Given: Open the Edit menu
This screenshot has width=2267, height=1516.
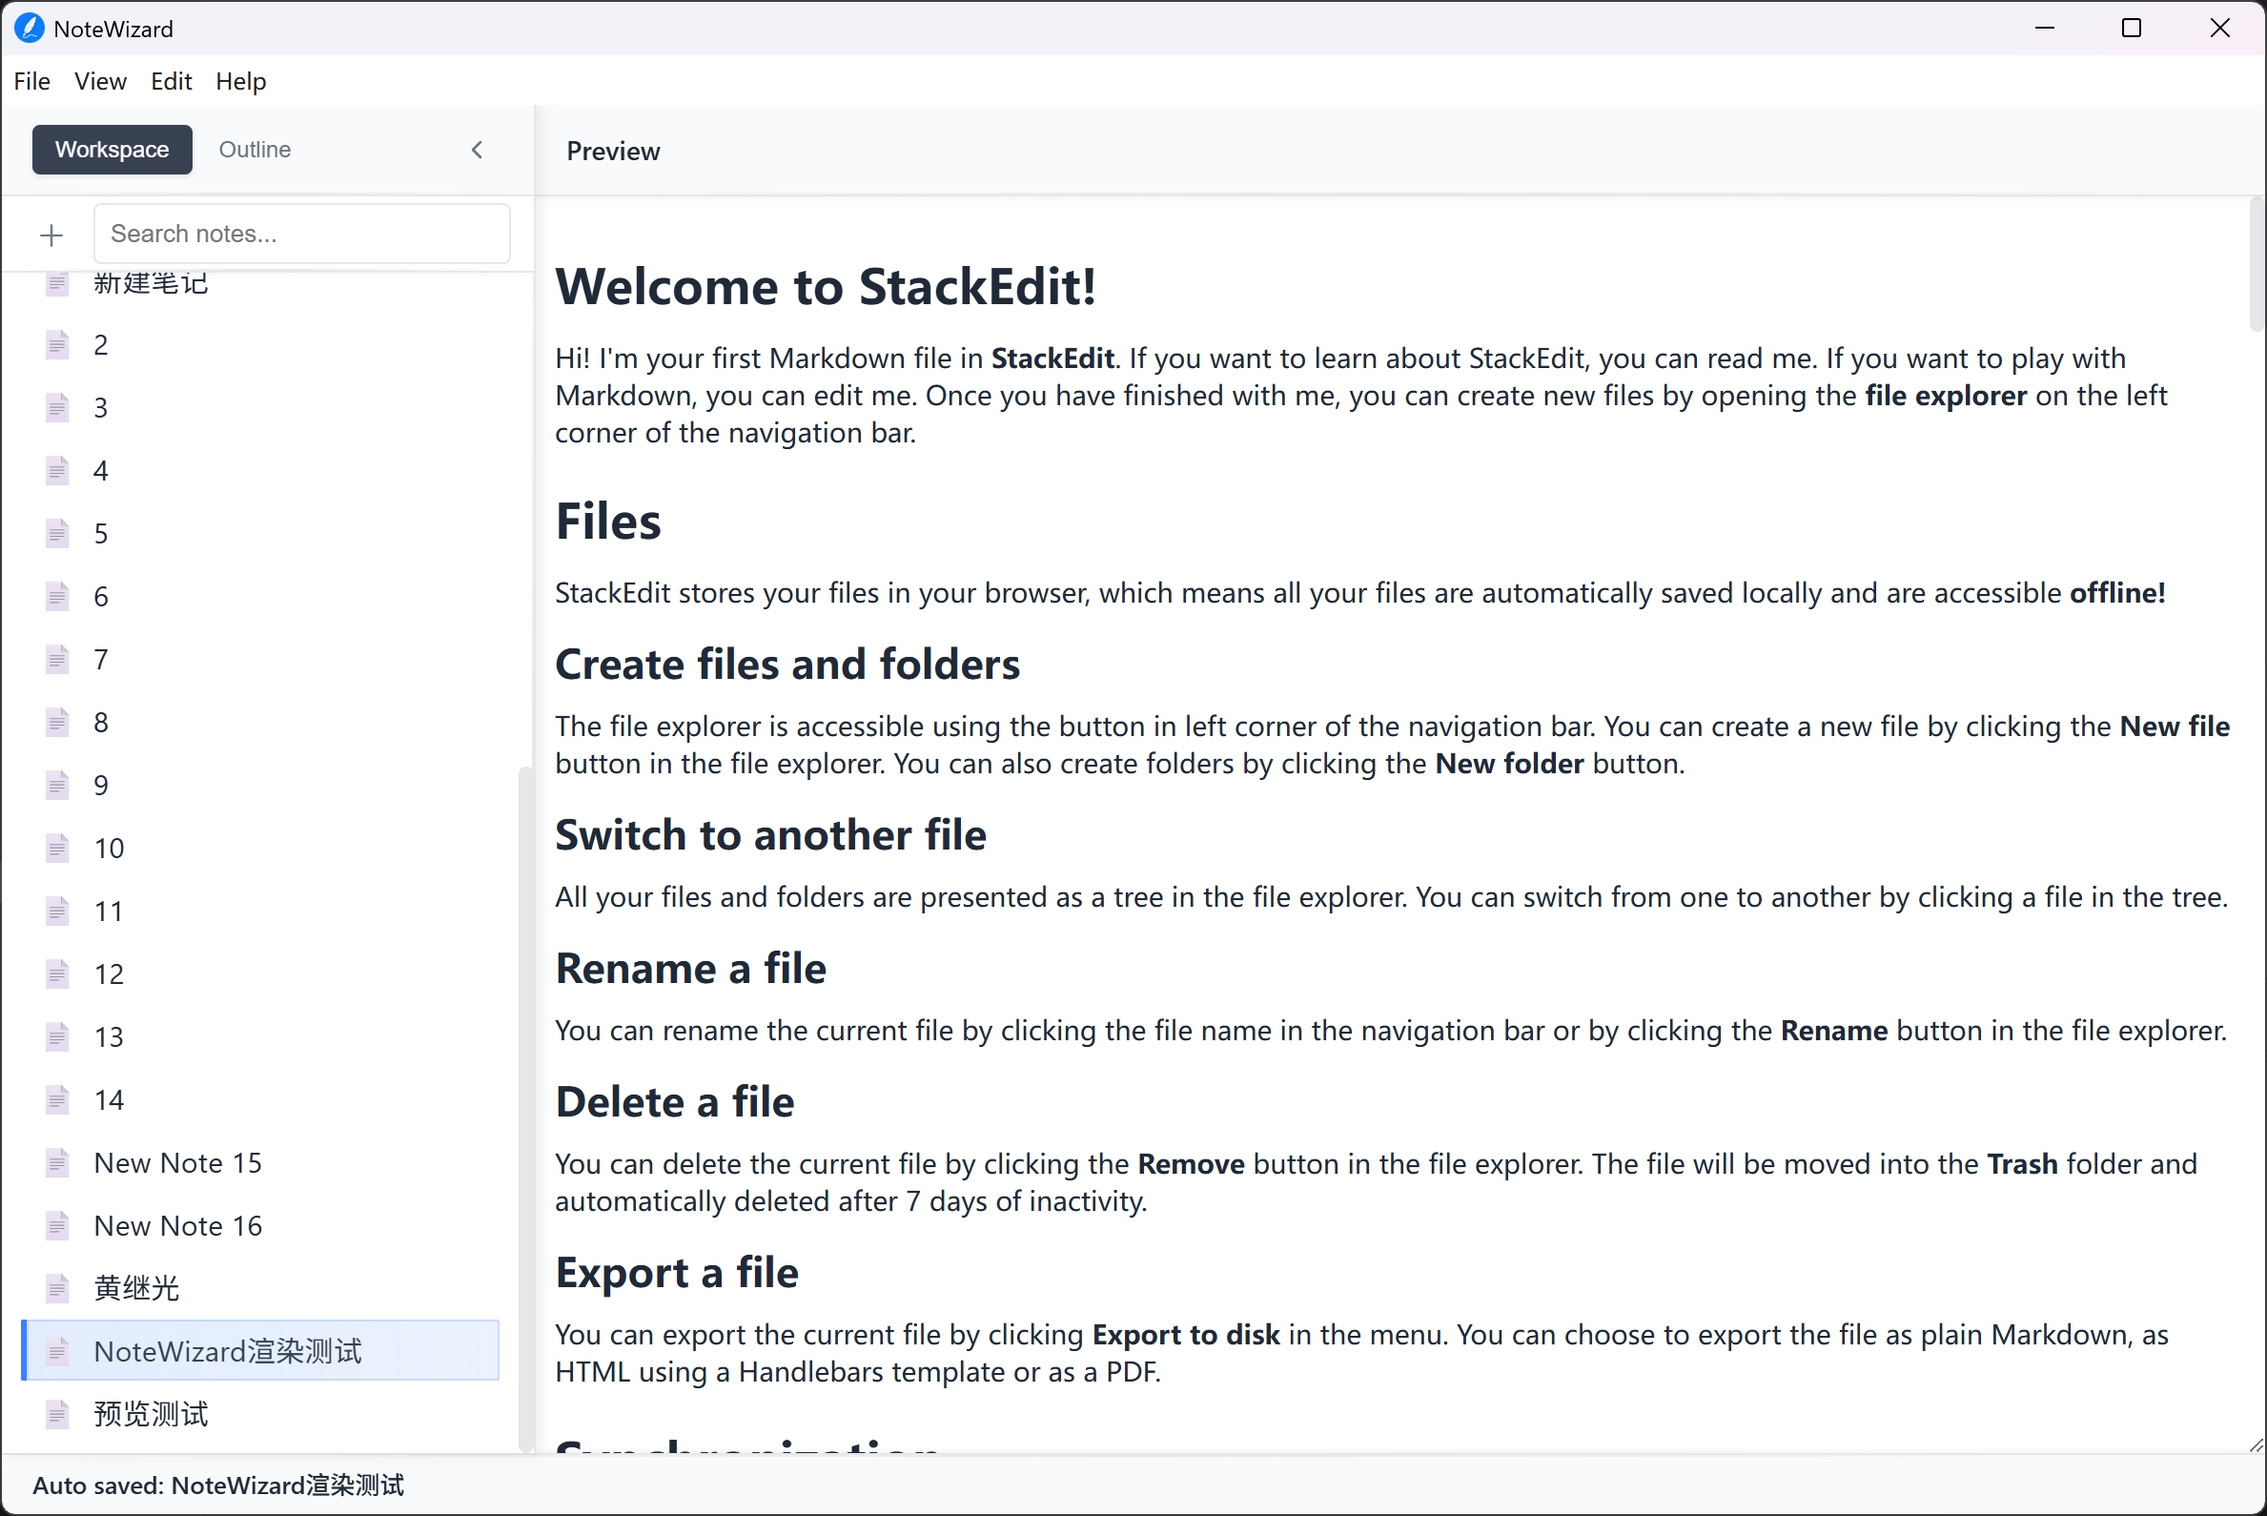Looking at the screenshot, I should [171, 81].
